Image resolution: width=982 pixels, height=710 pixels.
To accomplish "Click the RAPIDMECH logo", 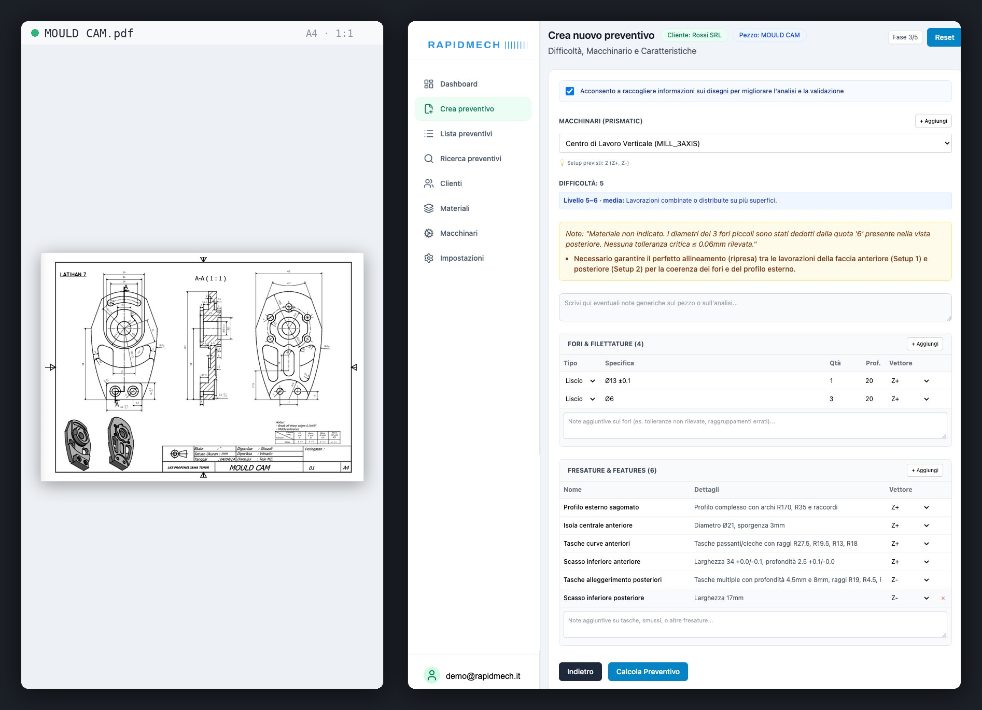I will coord(478,45).
